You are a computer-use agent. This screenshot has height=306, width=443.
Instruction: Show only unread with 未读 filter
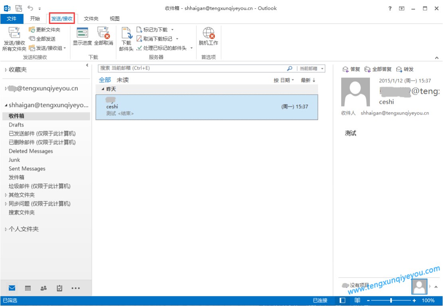pos(123,80)
